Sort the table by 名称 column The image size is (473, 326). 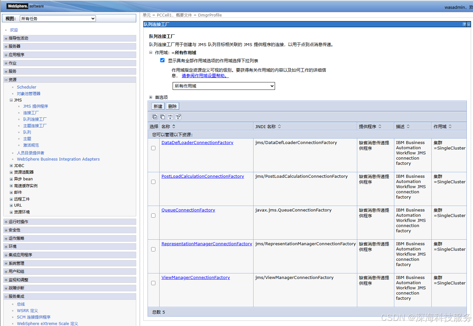pyautogui.click(x=174, y=126)
